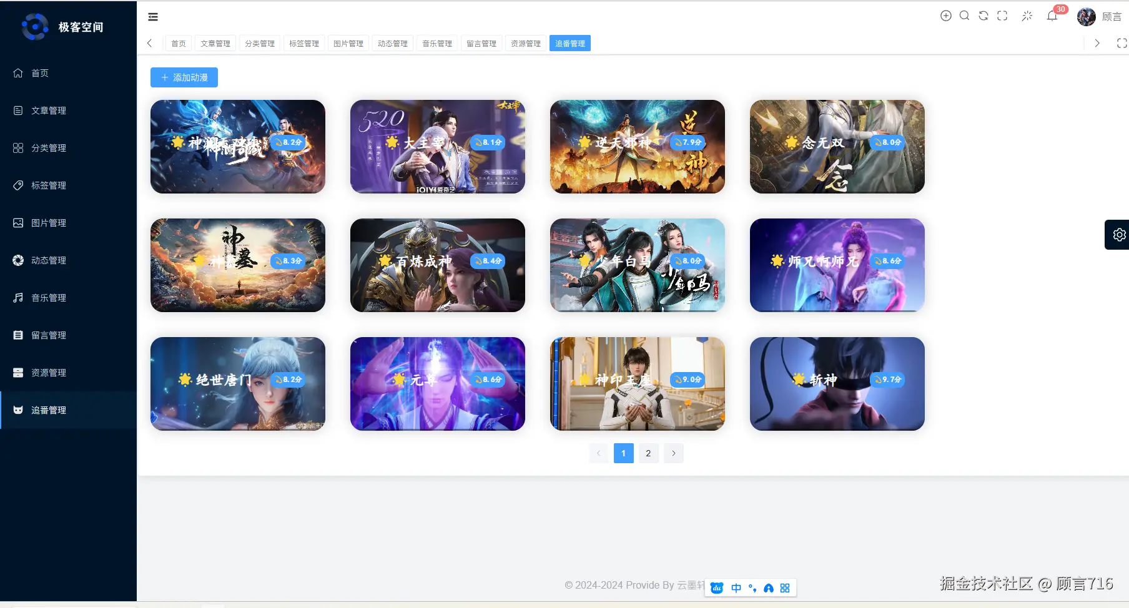Go to page 2
This screenshot has height=608, width=1129.
(649, 453)
